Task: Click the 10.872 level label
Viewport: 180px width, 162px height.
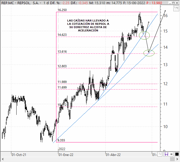Action: (62, 105)
